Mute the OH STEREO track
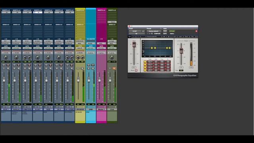254x143 pixels. (72, 68)
